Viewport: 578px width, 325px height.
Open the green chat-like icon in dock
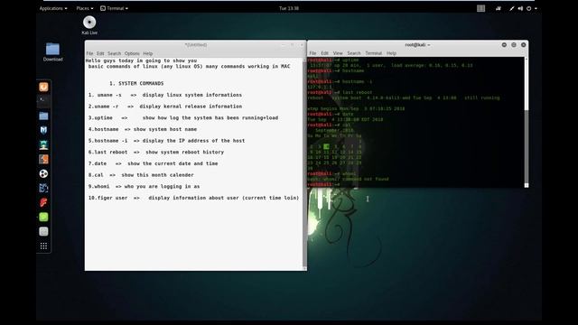point(43,217)
